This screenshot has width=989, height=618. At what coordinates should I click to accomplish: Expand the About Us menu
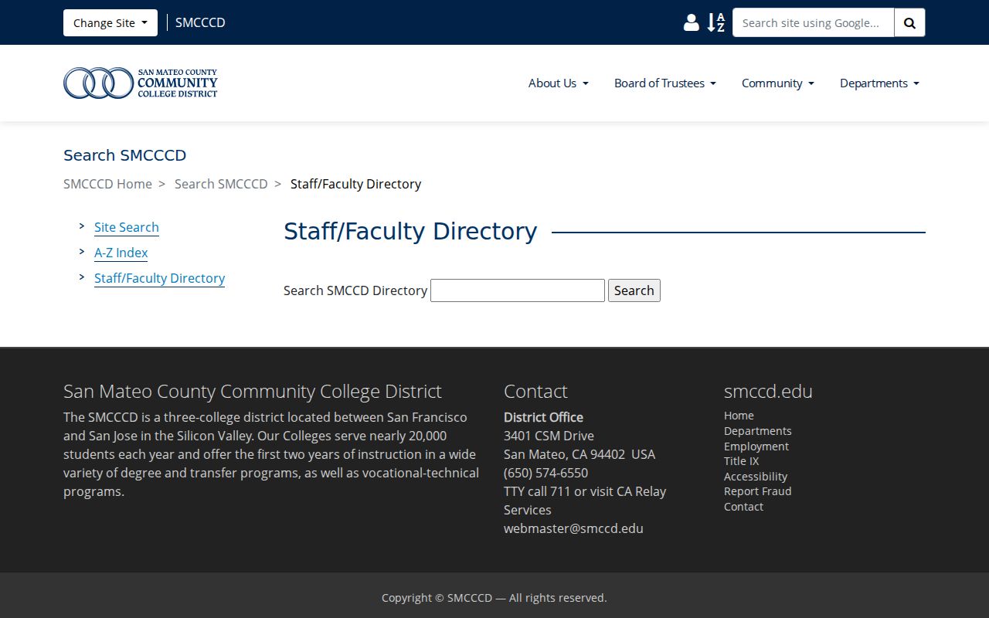coord(559,83)
